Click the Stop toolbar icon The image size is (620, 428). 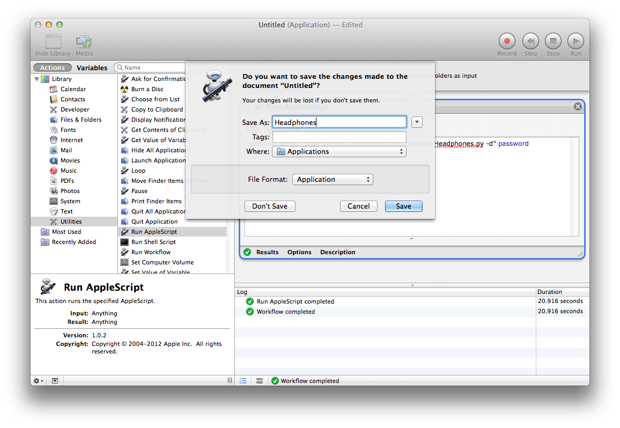click(x=553, y=41)
